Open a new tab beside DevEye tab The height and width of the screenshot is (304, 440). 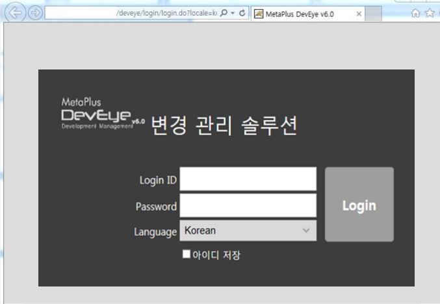(x=374, y=14)
